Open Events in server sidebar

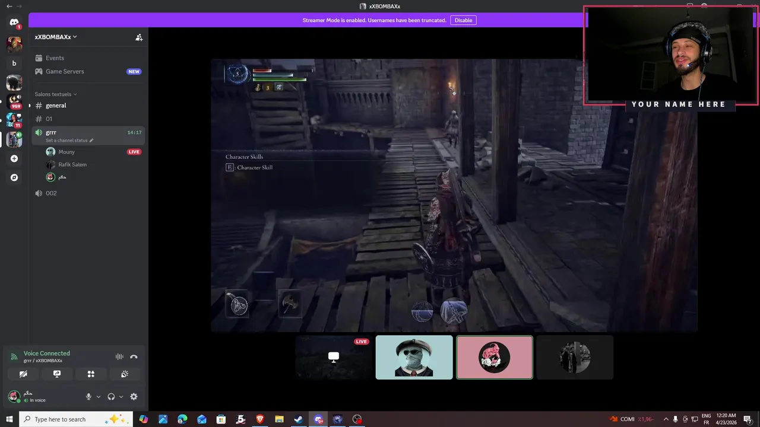pos(87,58)
